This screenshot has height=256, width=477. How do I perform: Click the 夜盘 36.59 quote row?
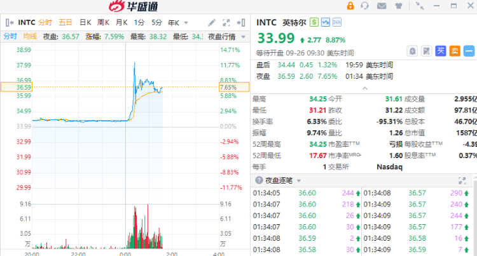324,76
